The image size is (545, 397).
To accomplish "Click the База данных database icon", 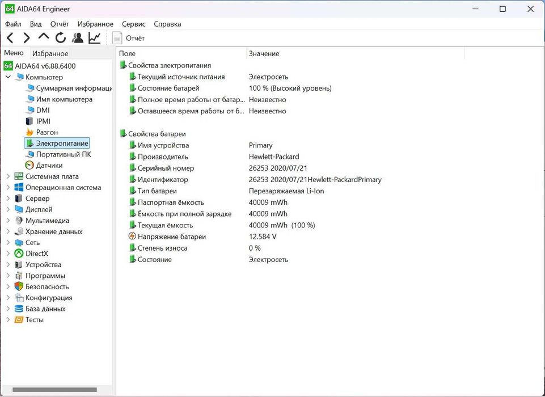I will click(19, 309).
